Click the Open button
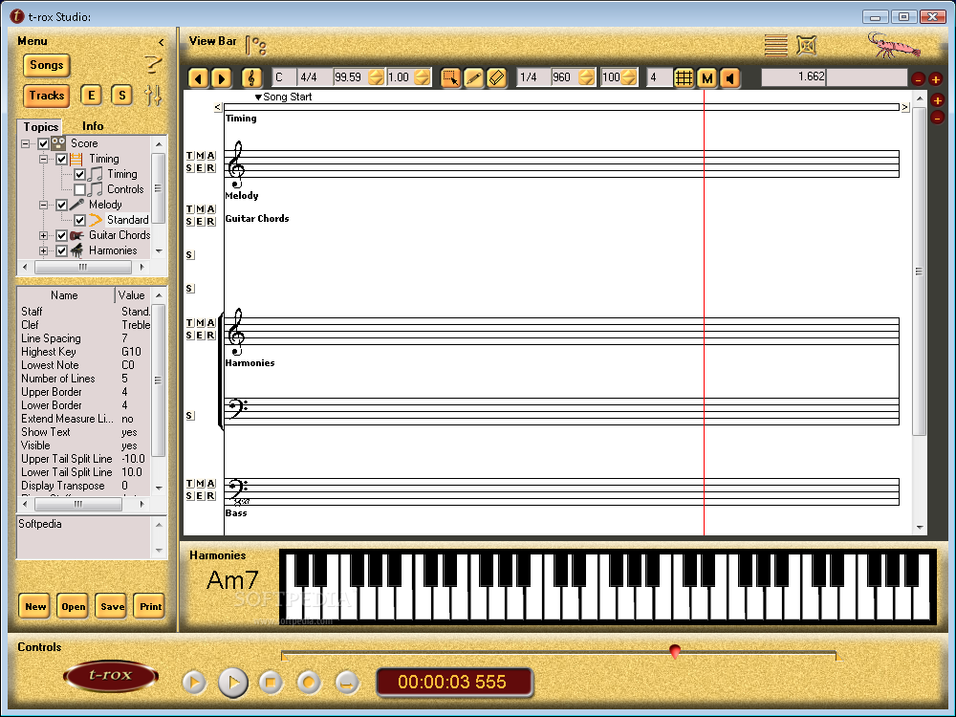Screen dimensions: 956x717 click(74, 606)
